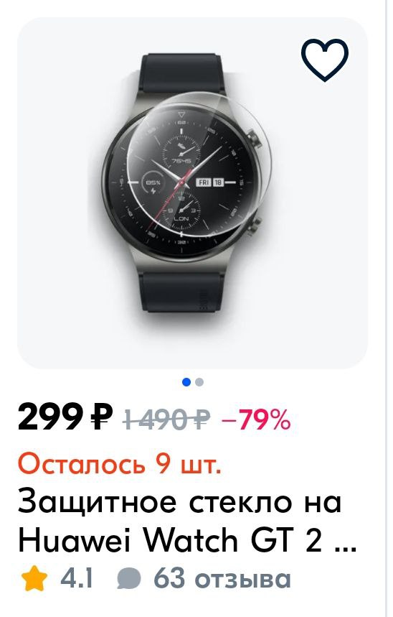Viewport: 393px width, 617px height.
Task: Open product title Защитное стекло на Huawei
Action: [x=187, y=521]
